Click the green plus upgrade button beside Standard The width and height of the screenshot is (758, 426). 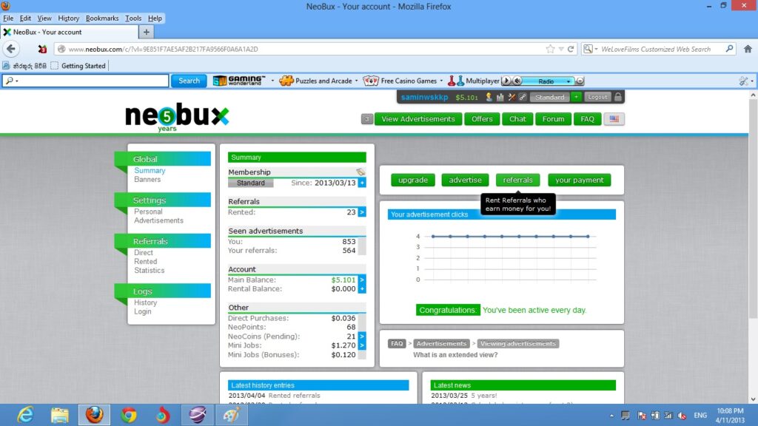coord(577,97)
